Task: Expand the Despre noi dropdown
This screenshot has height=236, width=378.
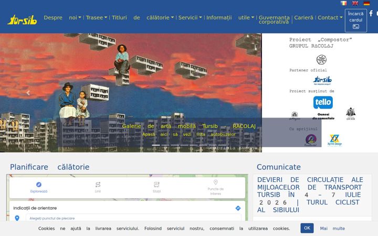Action: [62, 18]
